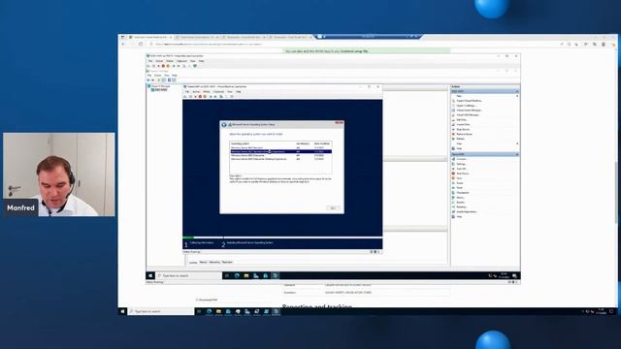Image resolution: width=621 pixels, height=349 pixels.
Task: Click Ctrl+Alt+Delete icon in outer VM Connection toolbar
Action: [148, 66]
